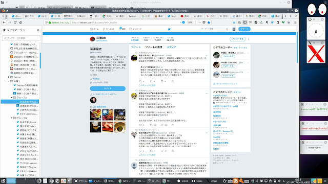This screenshot has width=328, height=184.
Task: Click the volume speaker tray icon
Action: pos(279,181)
